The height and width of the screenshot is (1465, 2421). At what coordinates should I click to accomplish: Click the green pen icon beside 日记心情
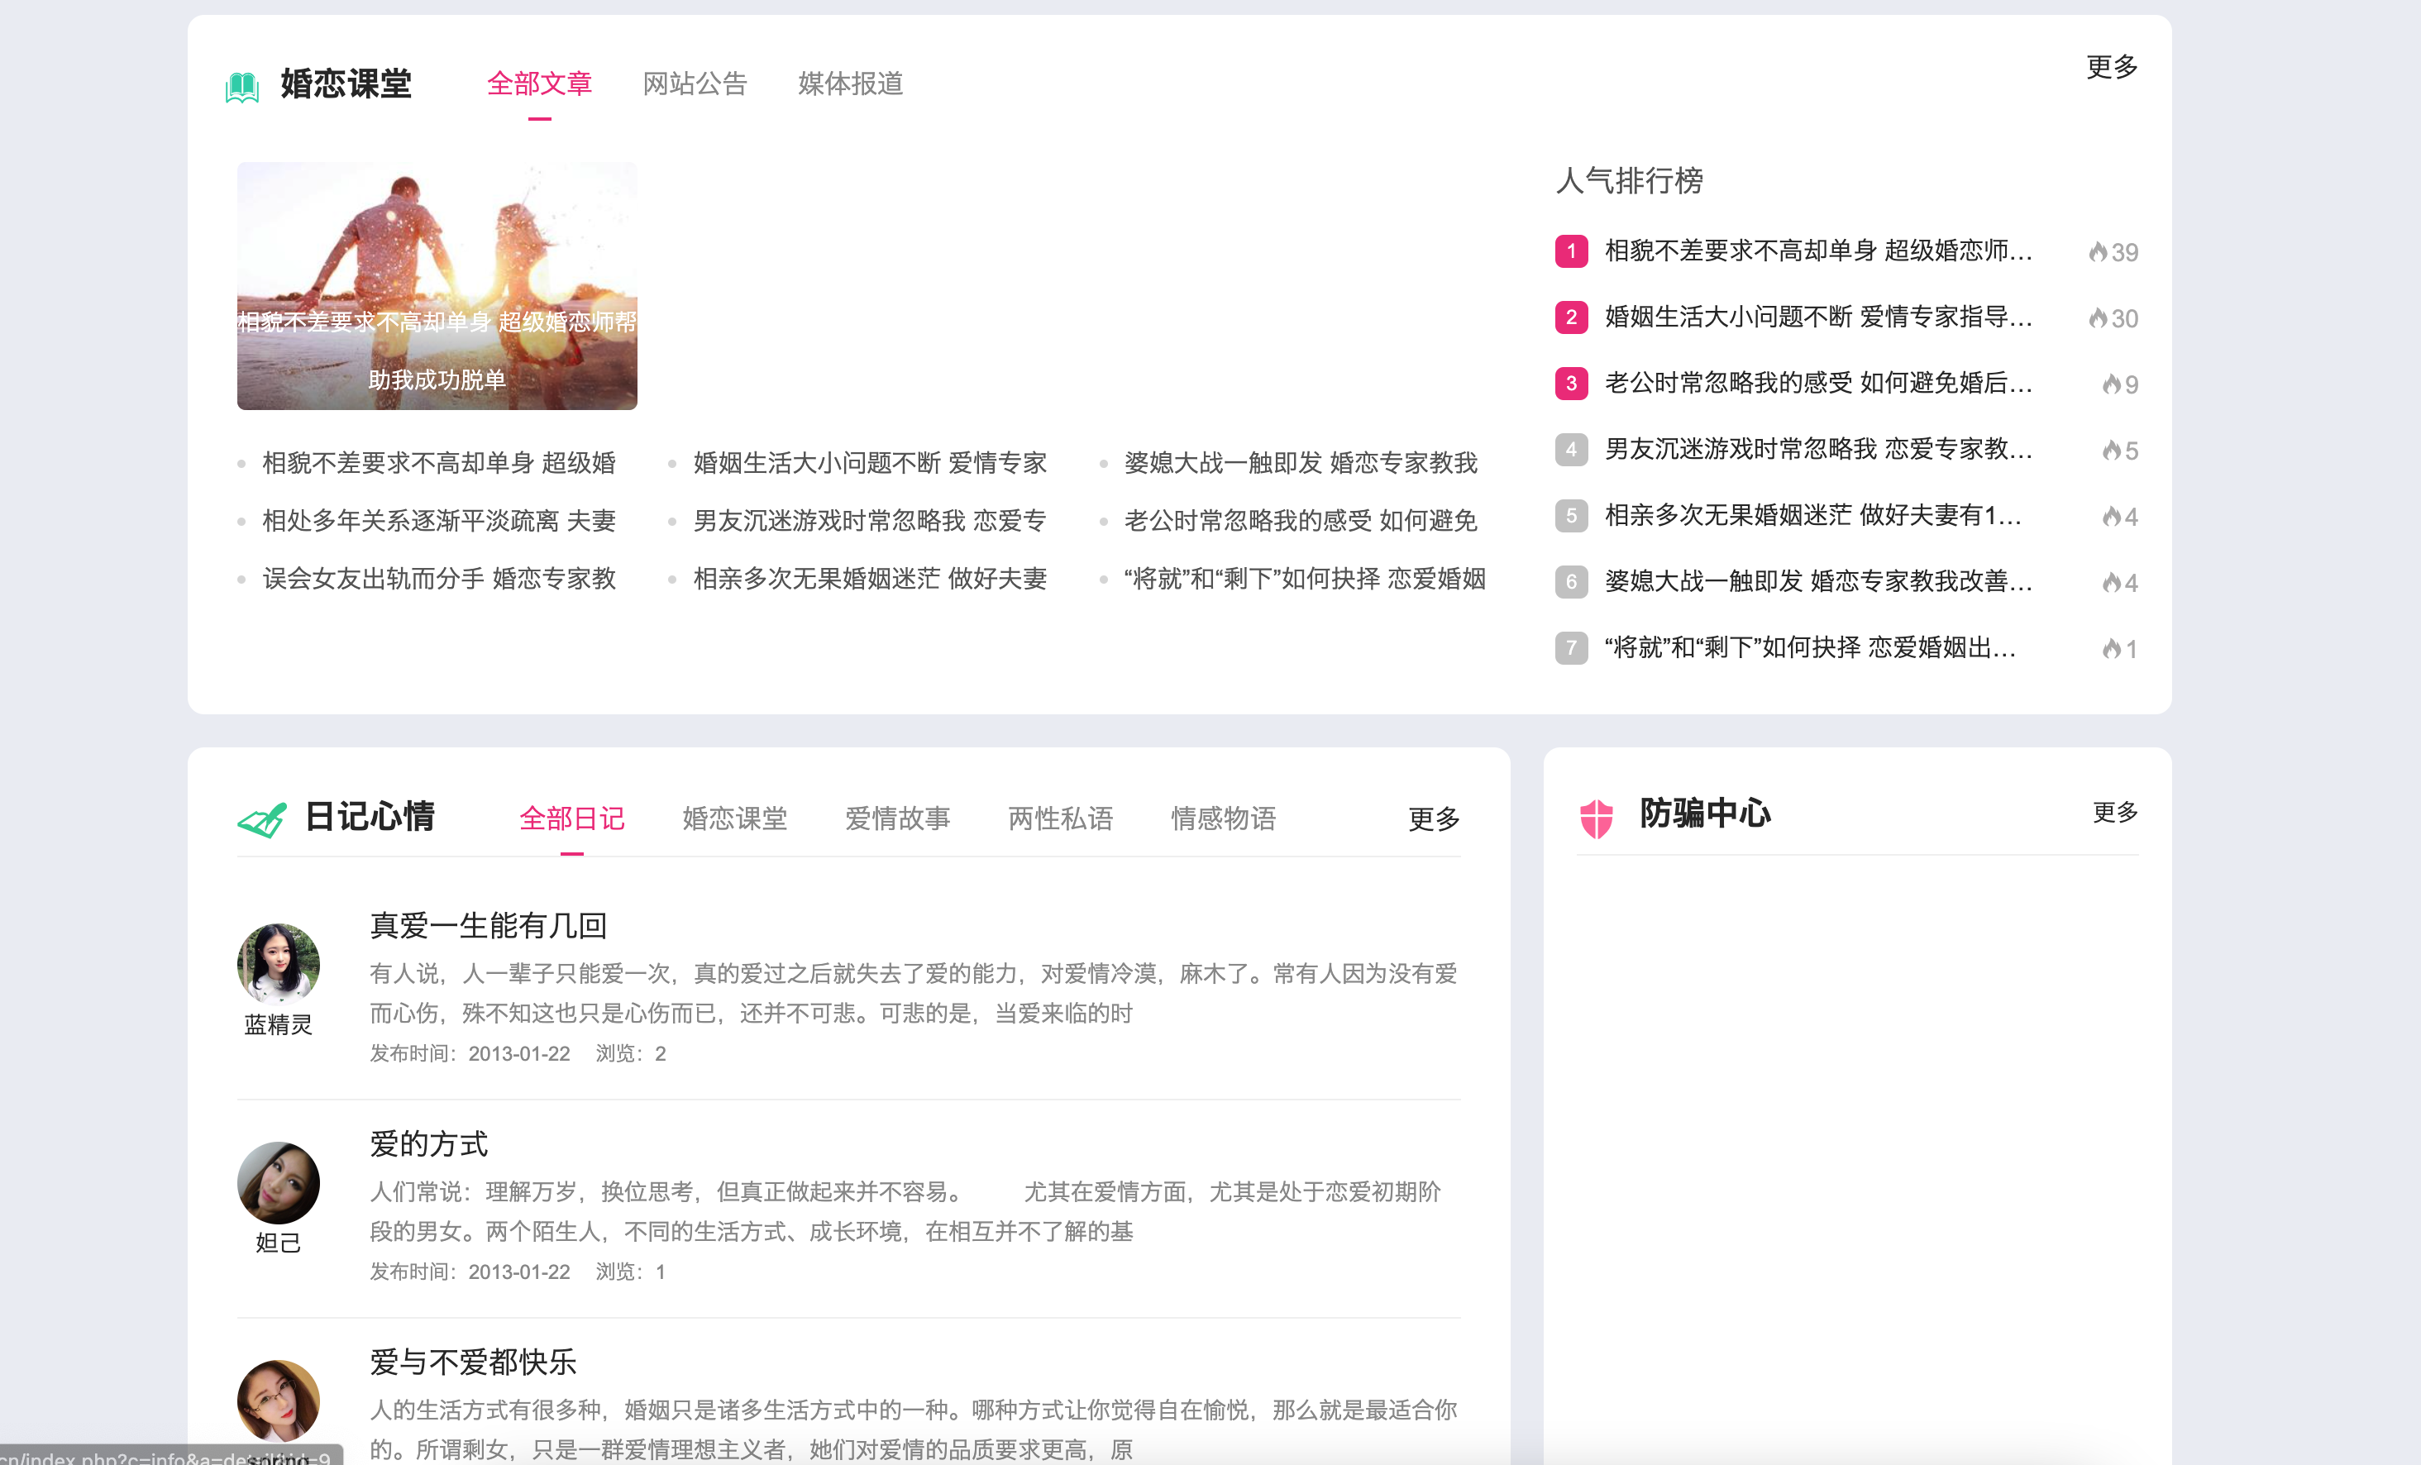pyautogui.click(x=261, y=819)
